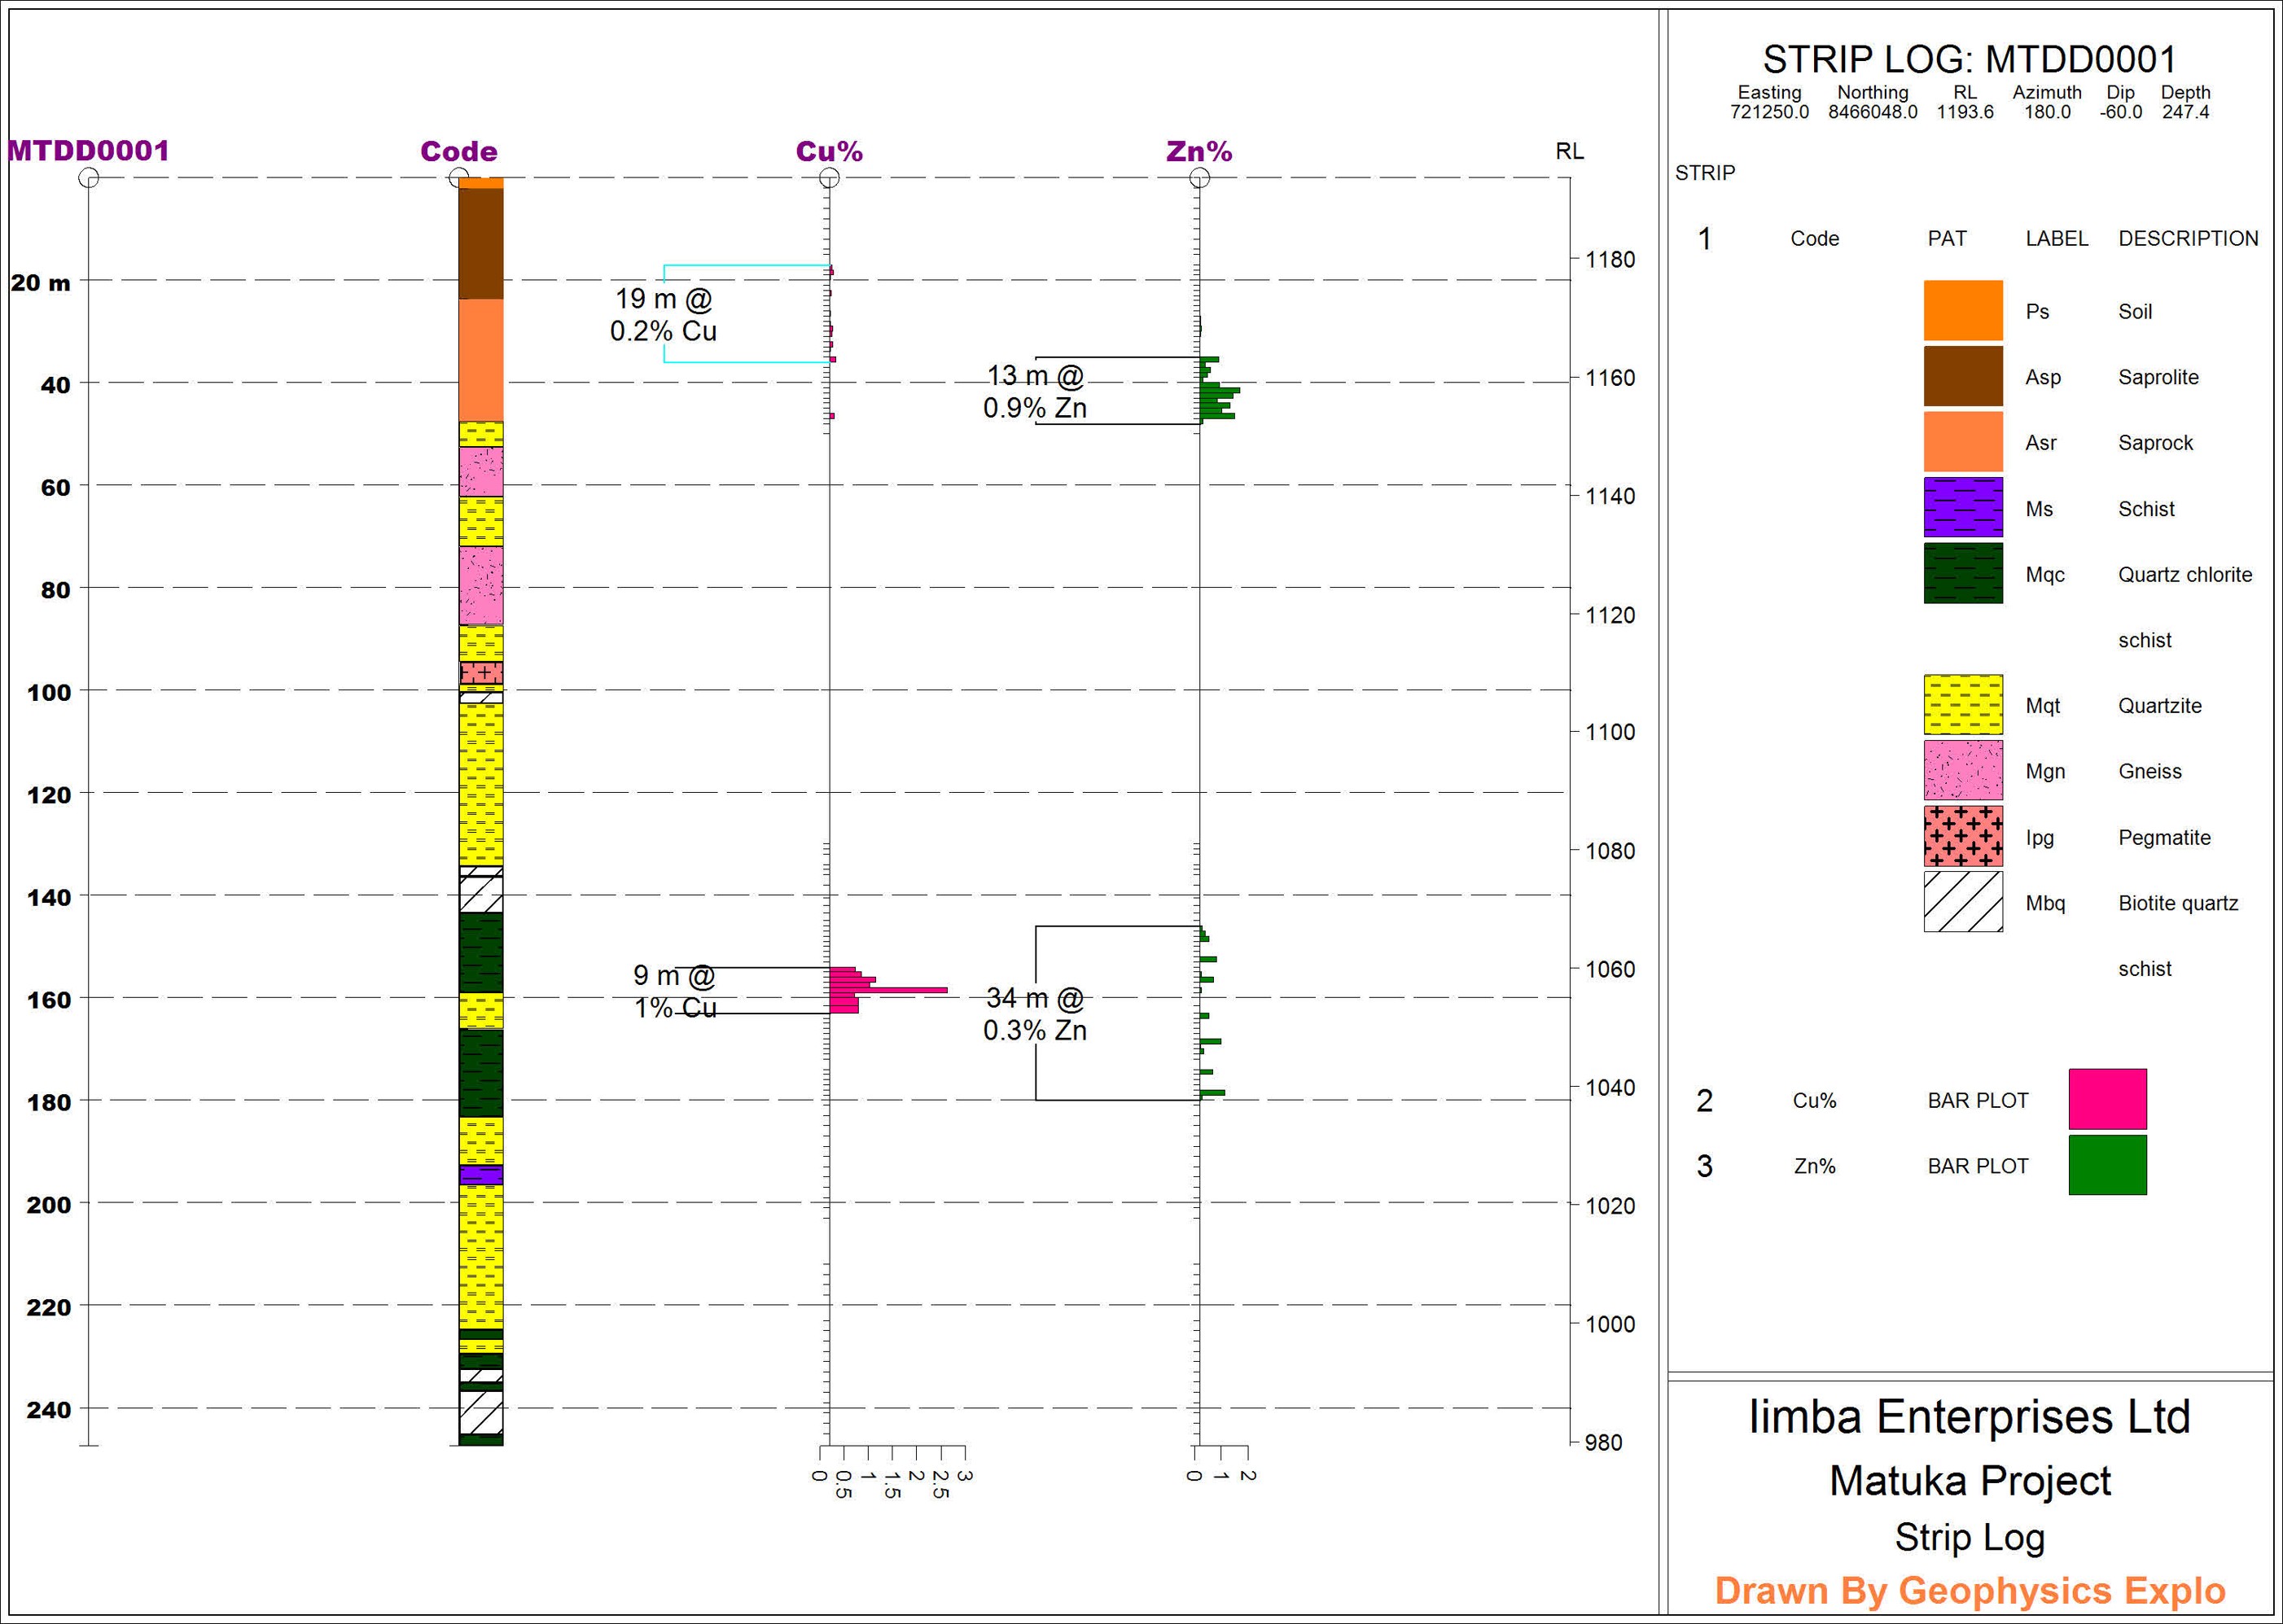Screen dimensions: 2283x1624
Task: Click the purple schist interval in the Code column
Action: [x=481, y=1175]
